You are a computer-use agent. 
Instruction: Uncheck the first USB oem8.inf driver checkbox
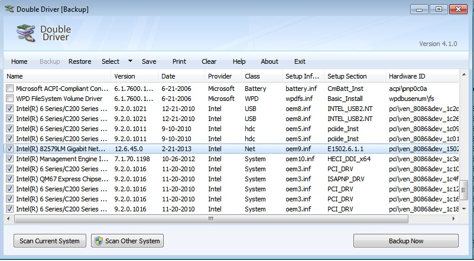pyautogui.click(x=9, y=109)
